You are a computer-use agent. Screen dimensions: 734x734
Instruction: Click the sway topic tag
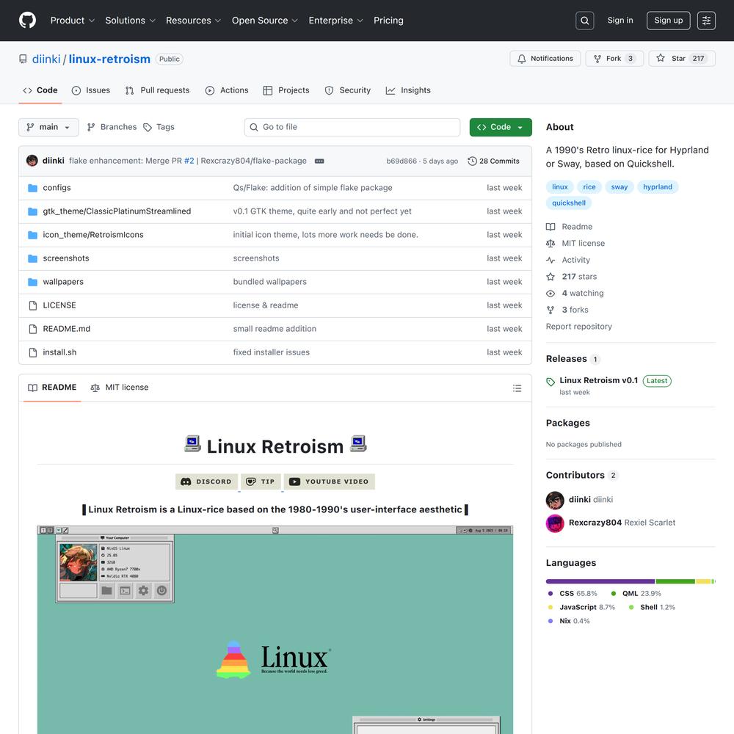pyautogui.click(x=619, y=187)
